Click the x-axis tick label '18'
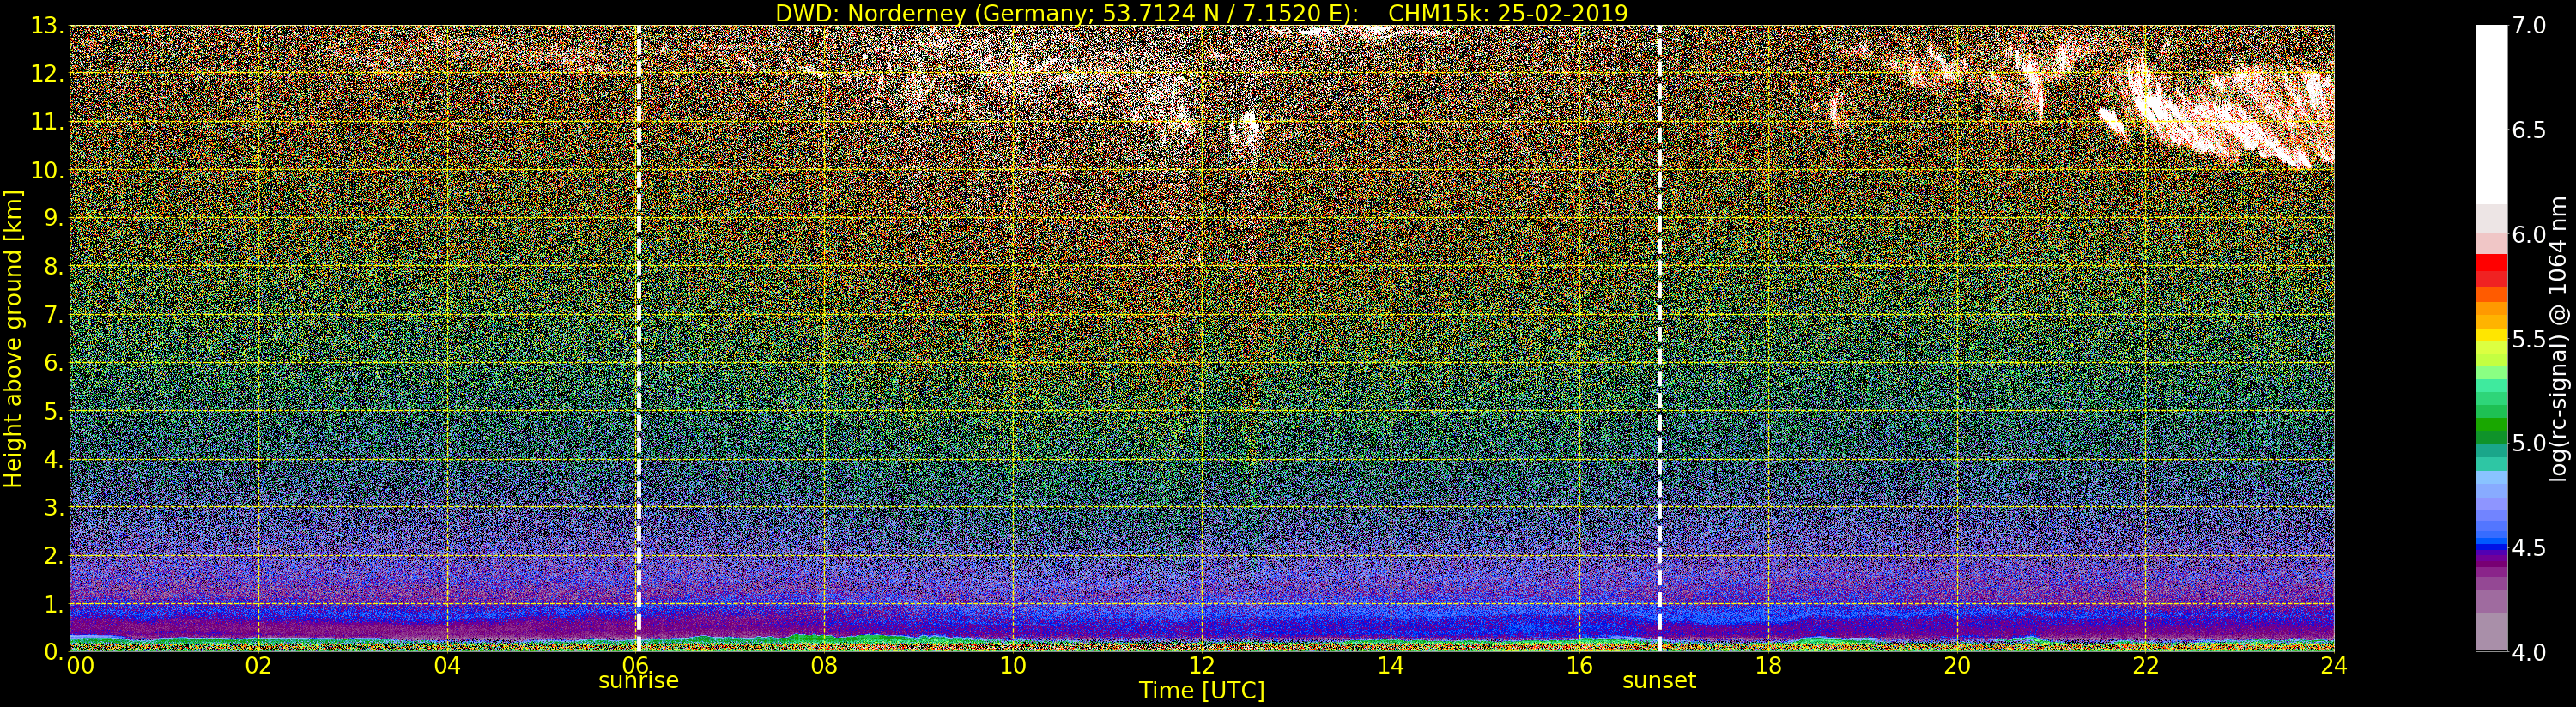Screen dimensions: 2576x707 [x=1768, y=665]
